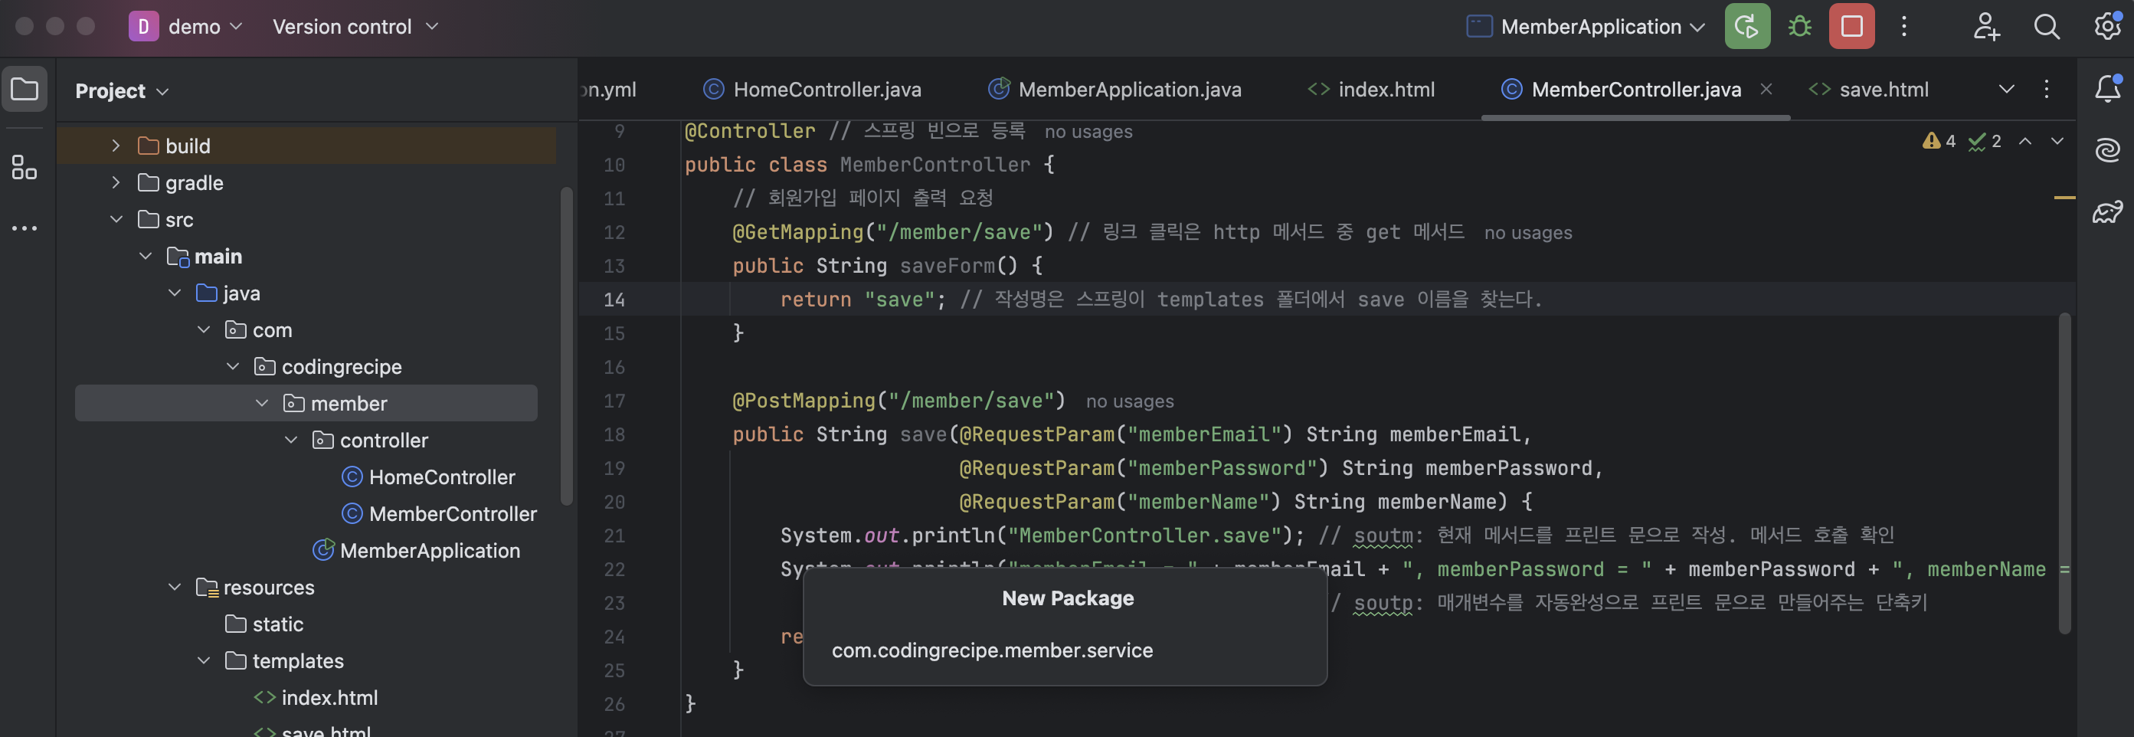Image resolution: width=2134 pixels, height=737 pixels.
Task: Switch to the save.html editor tab
Action: click(1868, 90)
